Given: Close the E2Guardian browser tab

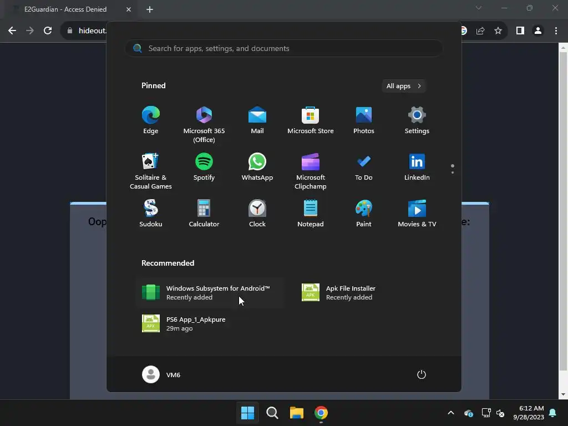Looking at the screenshot, I should pyautogui.click(x=129, y=9).
